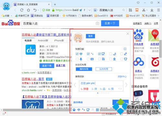Open the 普通下载 link
The width and height of the screenshot is (162, 116).
pos(61,65)
